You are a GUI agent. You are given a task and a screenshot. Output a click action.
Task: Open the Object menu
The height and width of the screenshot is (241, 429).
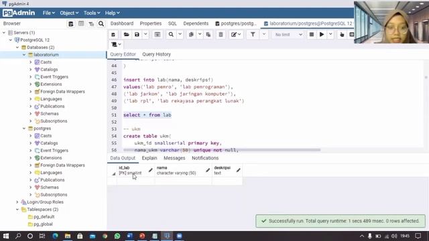69,13
